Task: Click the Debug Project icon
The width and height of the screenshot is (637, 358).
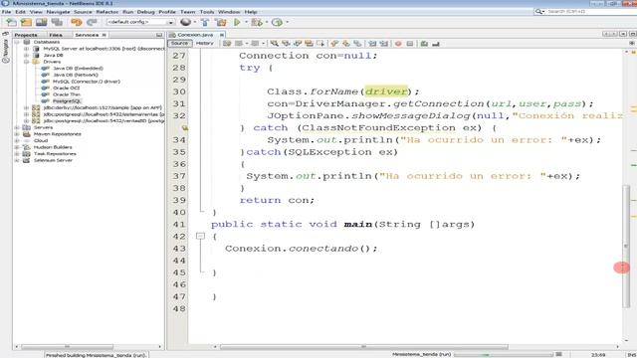Action: click(x=257, y=22)
